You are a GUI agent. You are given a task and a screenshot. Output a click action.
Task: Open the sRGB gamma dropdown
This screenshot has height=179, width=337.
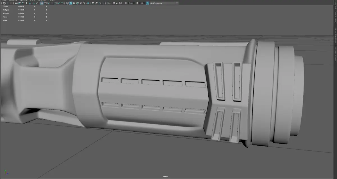164,3
